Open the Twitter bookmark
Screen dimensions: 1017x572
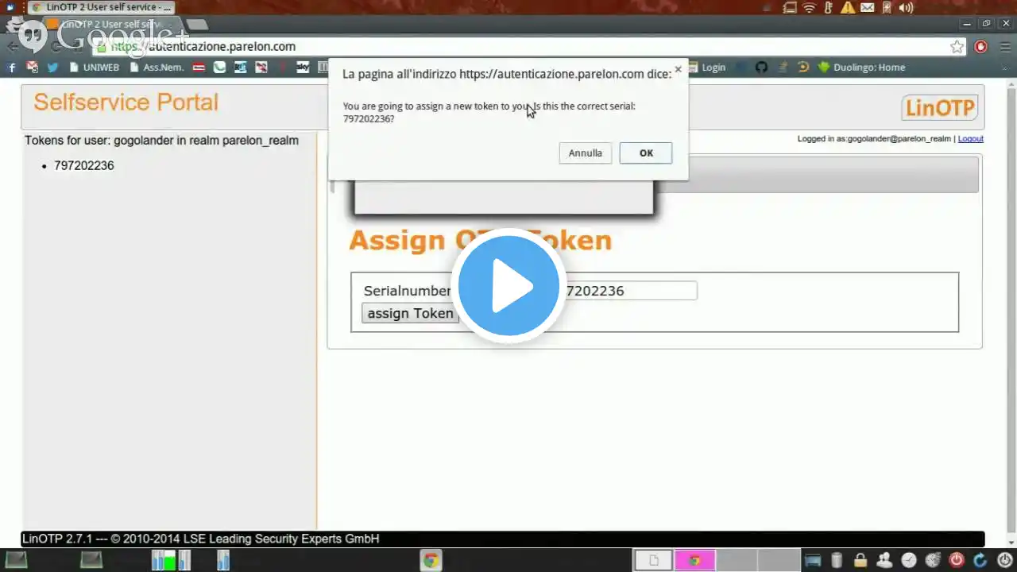pyautogui.click(x=52, y=68)
